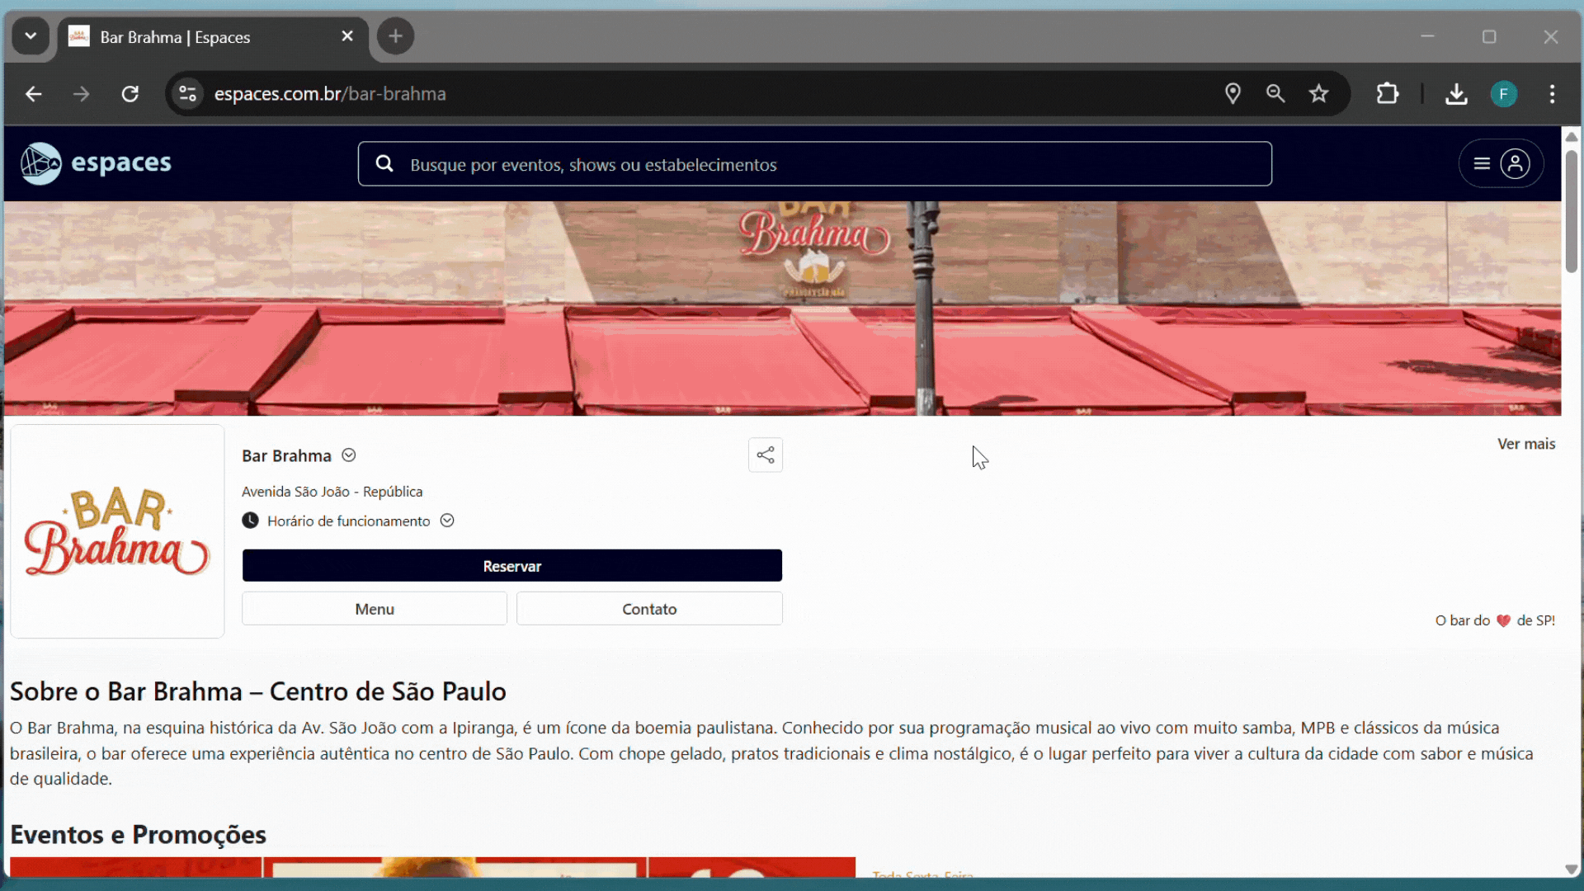Click the Ver mais link

pyautogui.click(x=1525, y=444)
